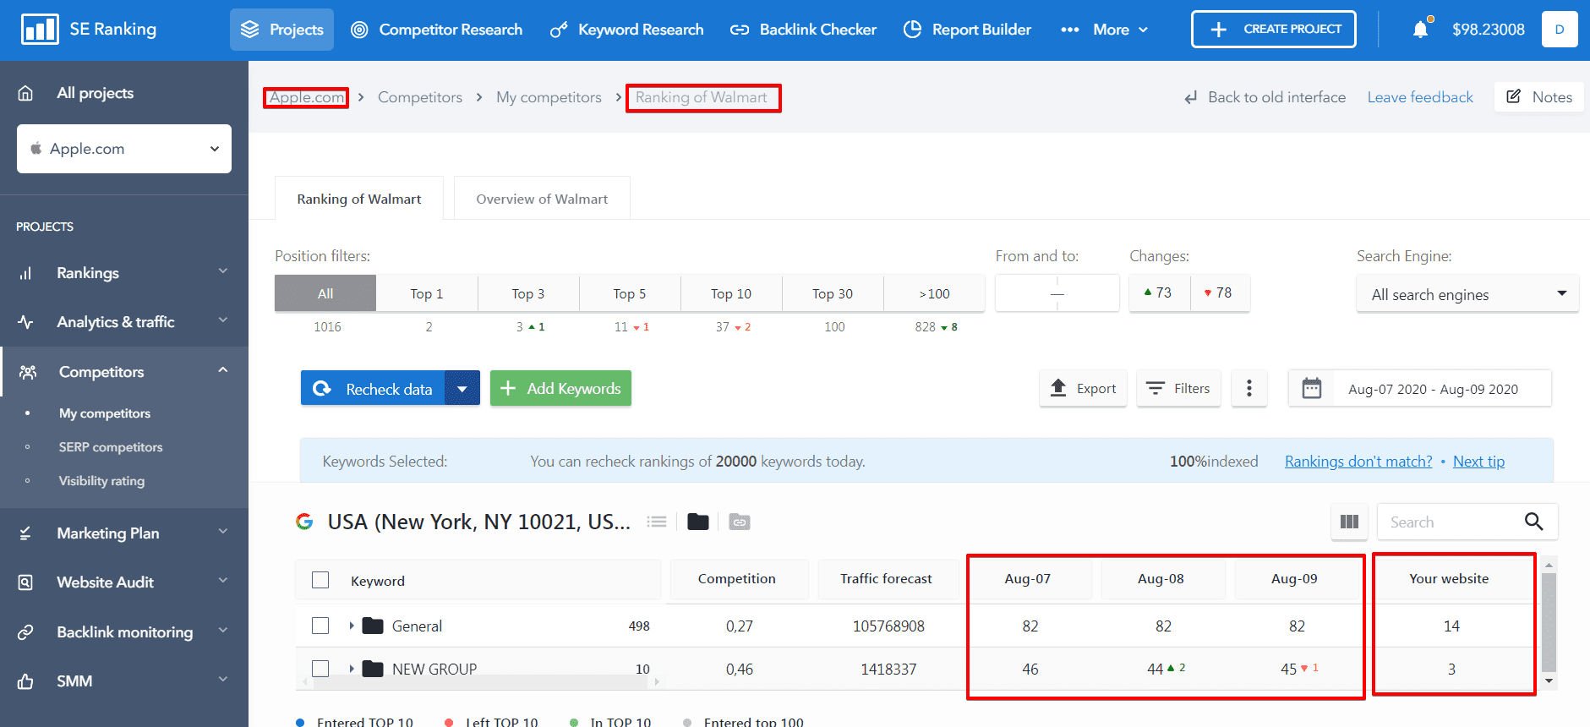
Task: Toggle the select-all Keyword checkbox
Action: tap(320, 580)
